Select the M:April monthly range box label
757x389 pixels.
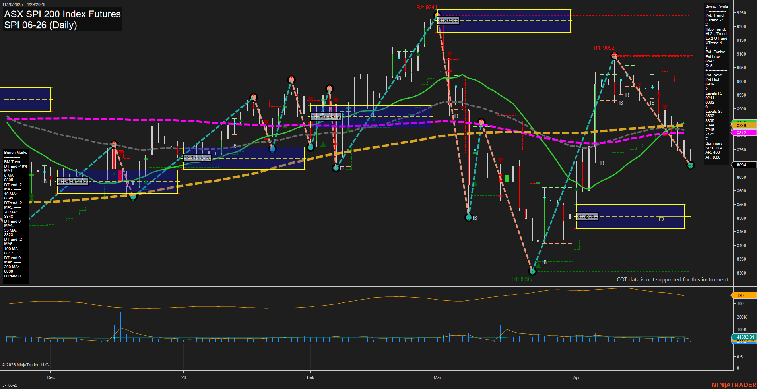(x=588, y=216)
